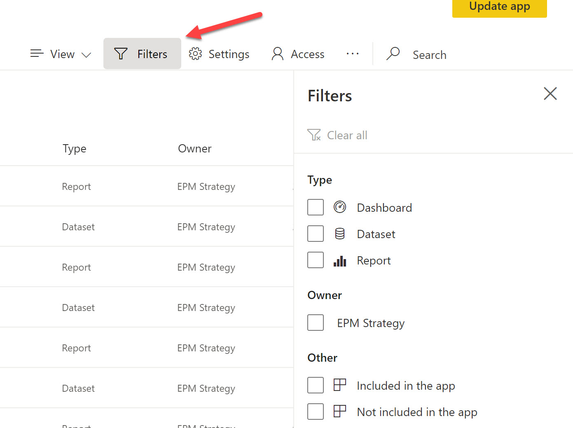The height and width of the screenshot is (428, 573).
Task: Click the Owner column header
Action: [x=195, y=148]
